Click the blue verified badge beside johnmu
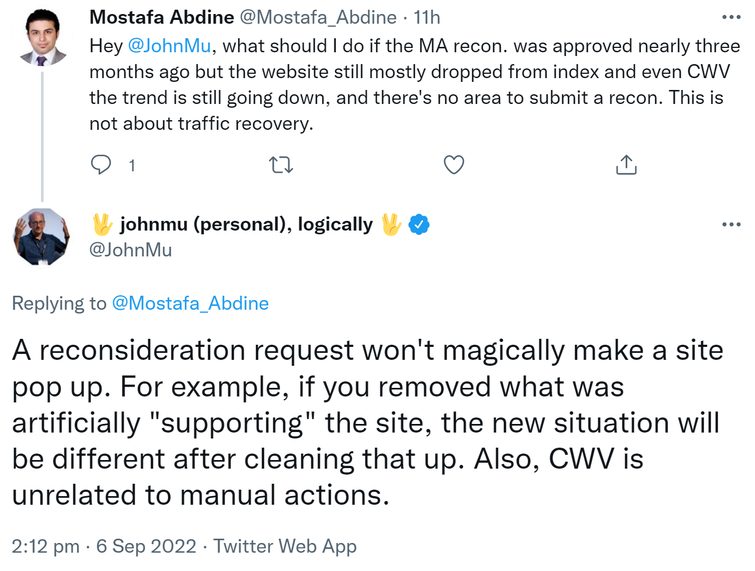The image size is (755, 571). [x=419, y=225]
